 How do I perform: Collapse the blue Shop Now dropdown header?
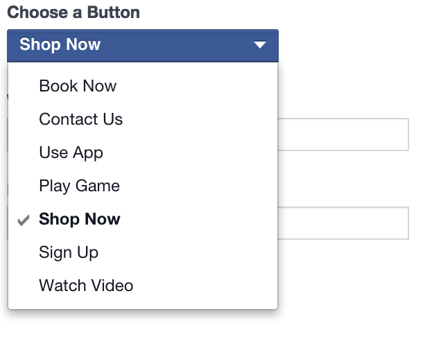pos(143,46)
